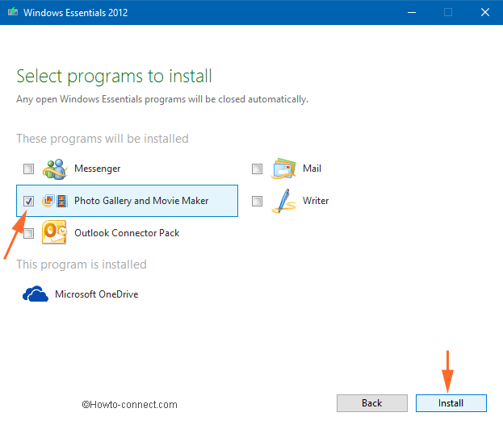503x425 pixels.
Task: Click the 'Select programs to install' heading
Action: [x=114, y=77]
